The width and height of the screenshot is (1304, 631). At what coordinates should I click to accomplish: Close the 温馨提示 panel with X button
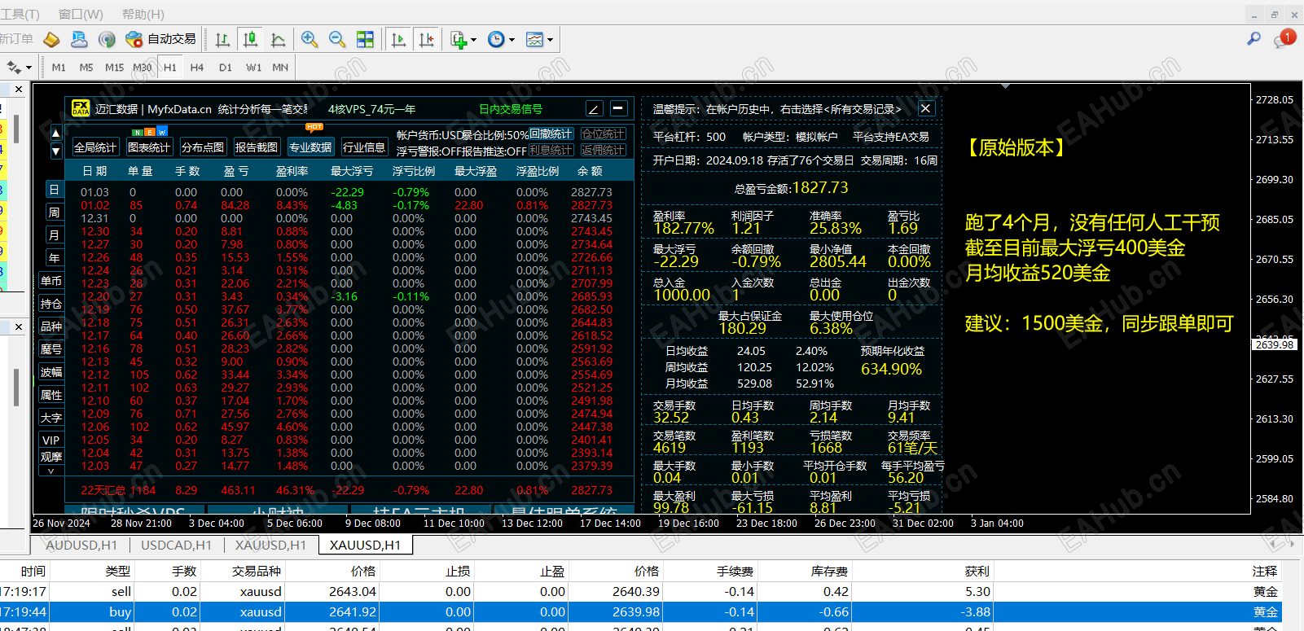click(926, 108)
